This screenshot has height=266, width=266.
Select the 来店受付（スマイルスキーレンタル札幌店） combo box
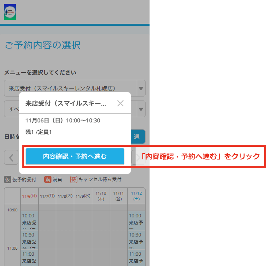pyautogui.click(x=75, y=89)
